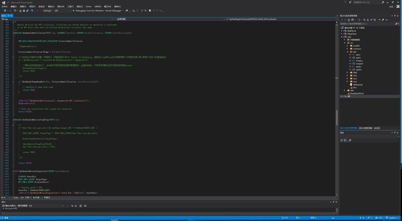Expand the common folder
402x221 pixels.
(x=347, y=49)
